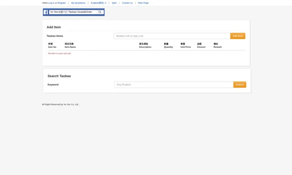Click the Amount column header

pyautogui.click(x=201, y=46)
